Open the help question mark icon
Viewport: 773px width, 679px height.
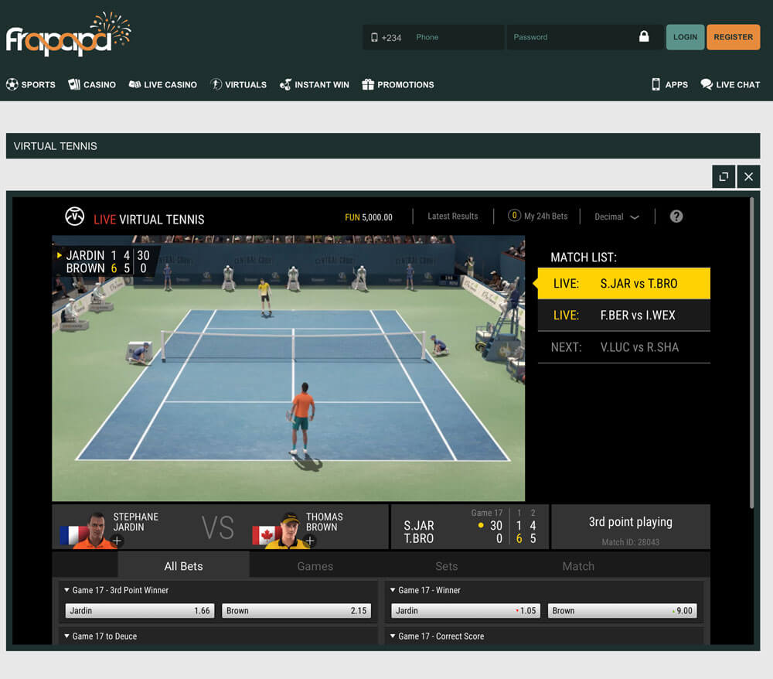(x=676, y=217)
